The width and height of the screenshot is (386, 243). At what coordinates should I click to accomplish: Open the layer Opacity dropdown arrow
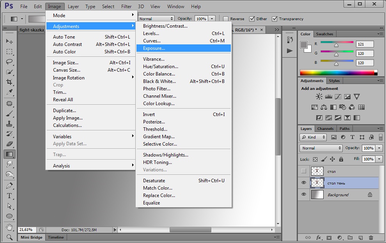pos(379,148)
